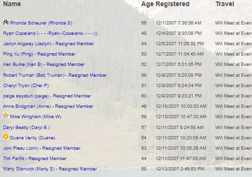This screenshot has height=177, width=252.
Task: Click the Registered column header
Action: [172, 4]
